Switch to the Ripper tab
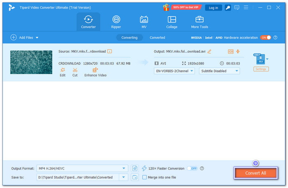Screen dimensions: 288x188 (116, 22)
